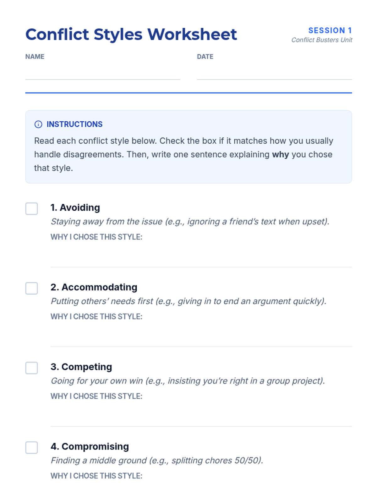Select the Conflict Busters Unit subtitle

[321, 40]
